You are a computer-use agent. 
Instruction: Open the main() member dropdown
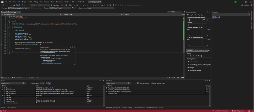pyautogui.click(x=153, y=14)
